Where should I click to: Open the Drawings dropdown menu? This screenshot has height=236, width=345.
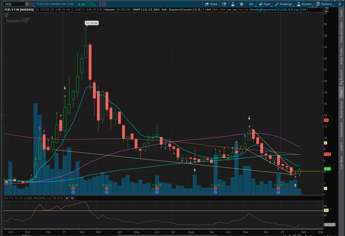point(284,4)
